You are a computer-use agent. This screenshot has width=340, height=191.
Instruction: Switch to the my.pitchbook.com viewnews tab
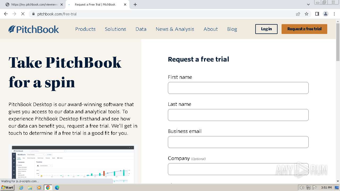(34, 5)
